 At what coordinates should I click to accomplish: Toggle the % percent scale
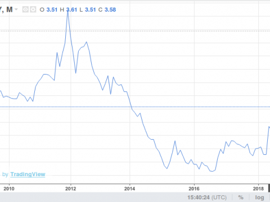pyautogui.click(x=241, y=198)
